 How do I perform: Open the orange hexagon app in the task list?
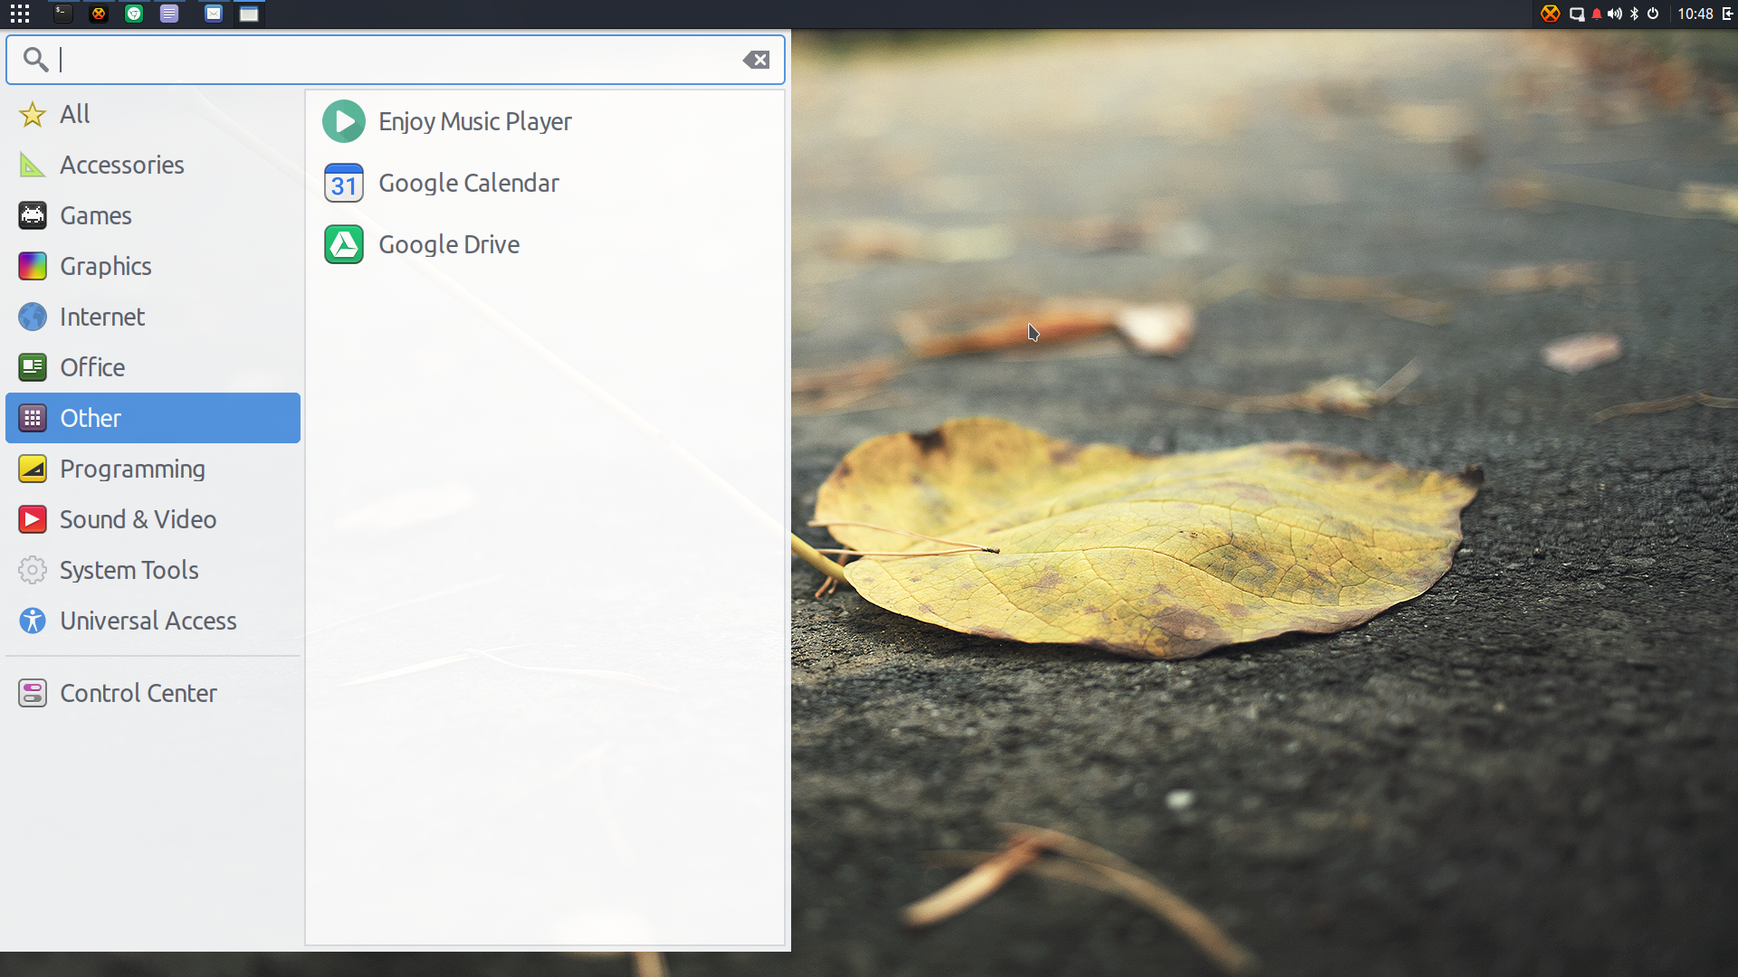(x=99, y=14)
